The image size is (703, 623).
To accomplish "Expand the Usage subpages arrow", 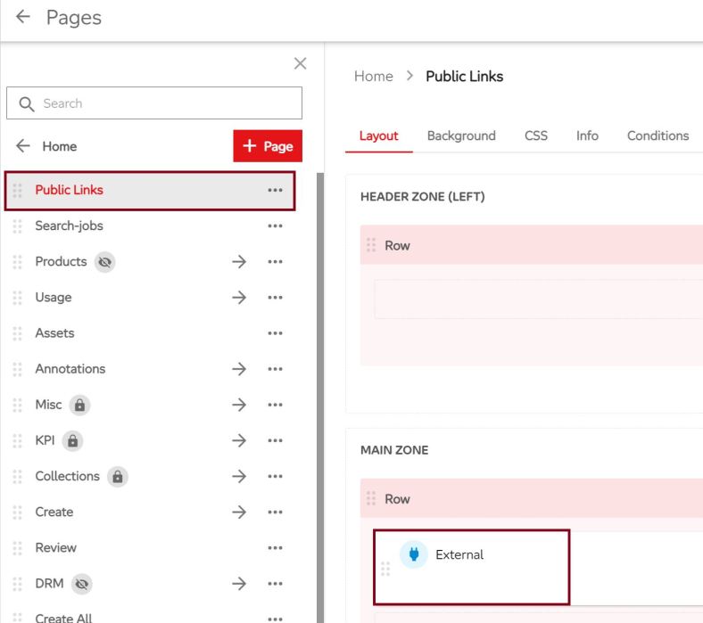I will point(238,298).
